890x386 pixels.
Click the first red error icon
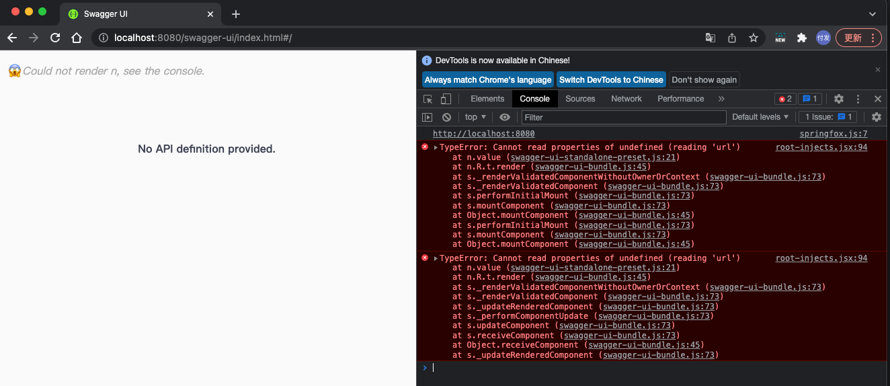(424, 147)
